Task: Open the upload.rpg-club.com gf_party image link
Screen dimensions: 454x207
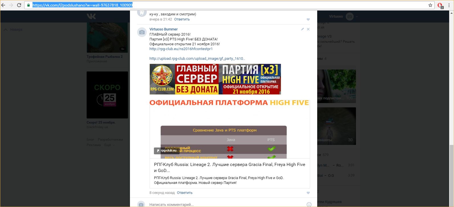Action: [x=197, y=59]
